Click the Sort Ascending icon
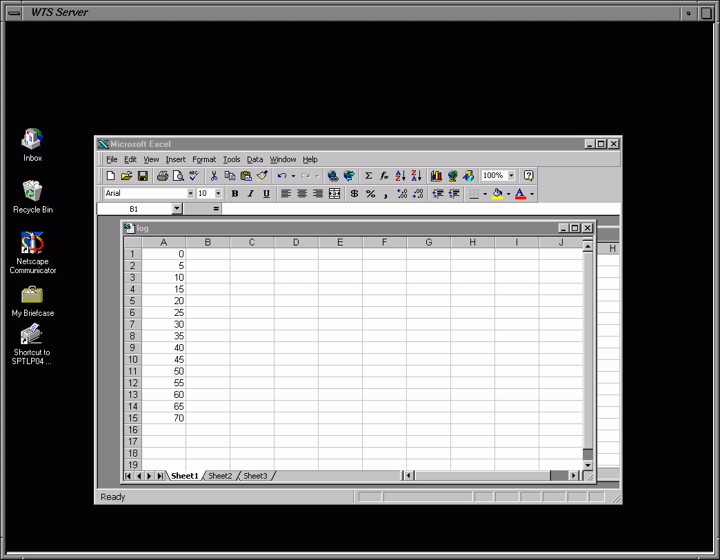This screenshot has height=560, width=720. click(401, 176)
